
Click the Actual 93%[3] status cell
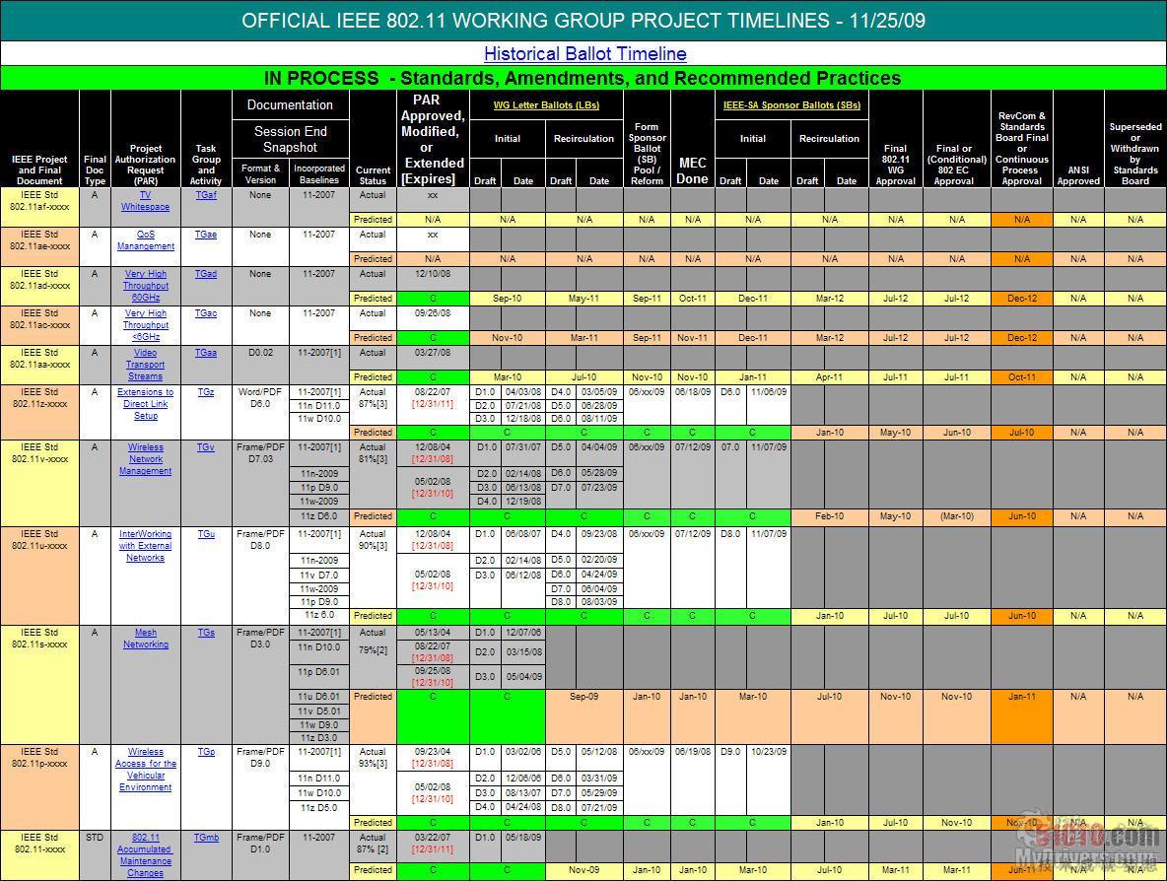tap(373, 779)
